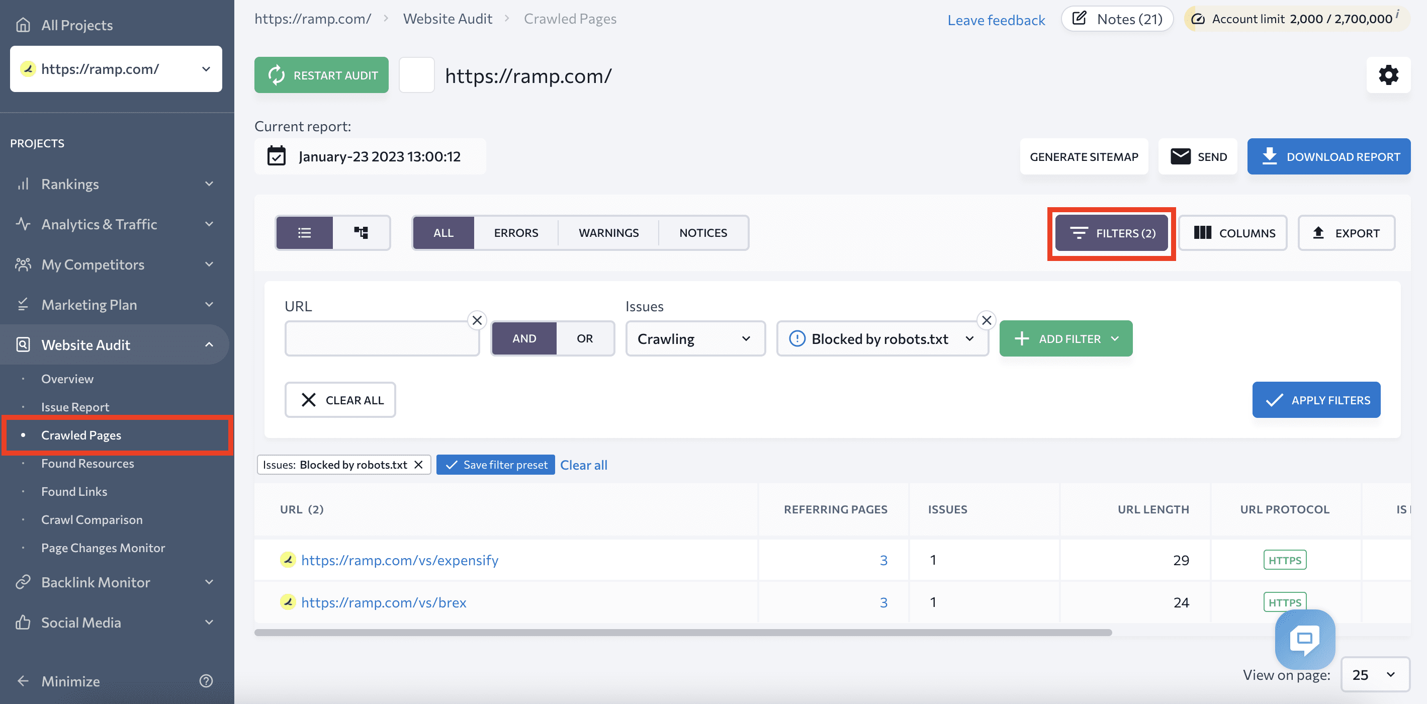Screen dimensions: 1427x704
Task: Expand Backlink Monitor section
Action: coord(209,582)
